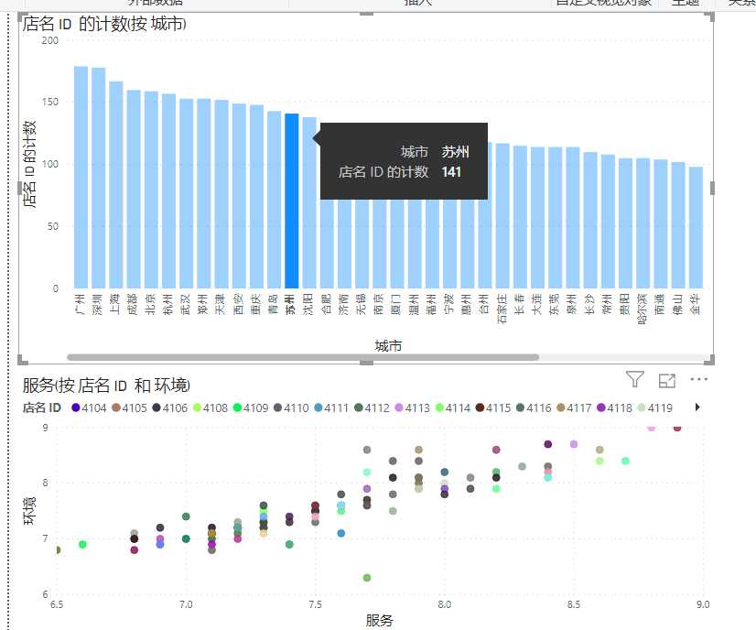Select the lowest green scatter point near 7.7

point(367,578)
